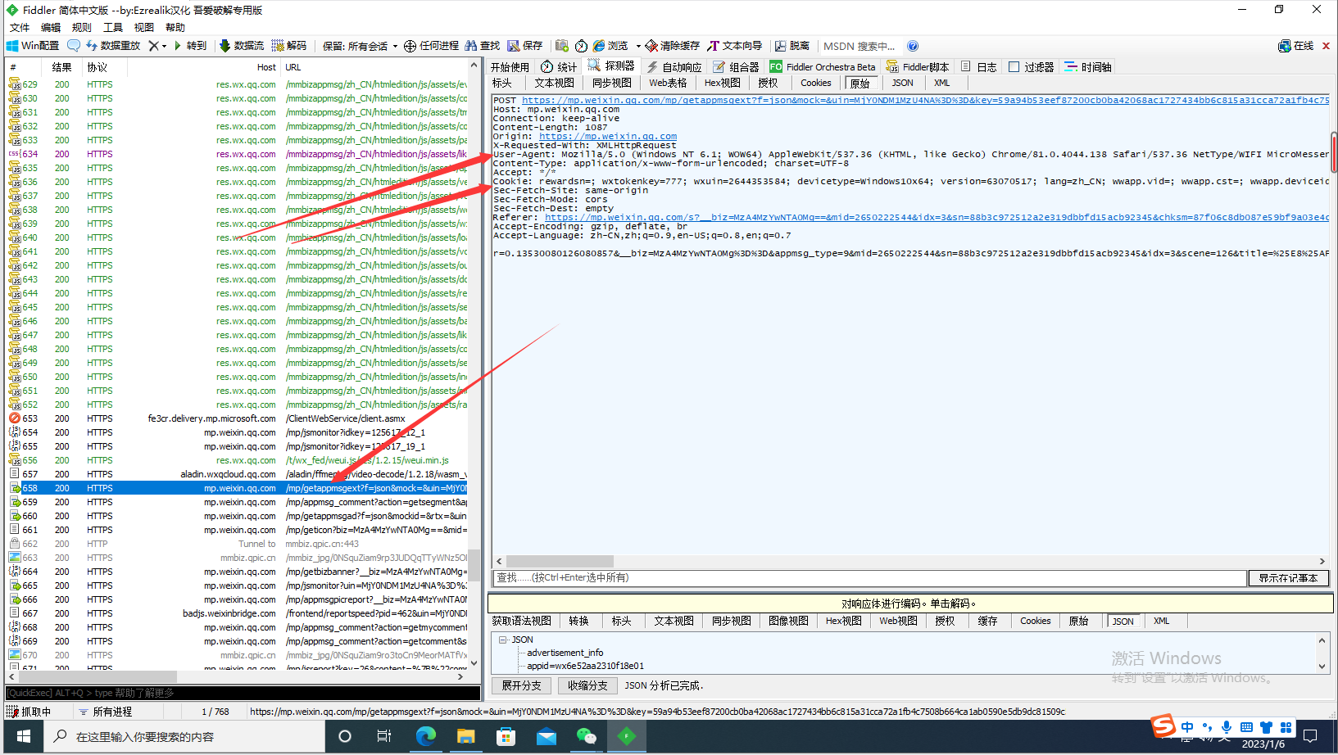
Task: Click Replay (数据重放) toolbar button
Action: pyautogui.click(x=113, y=46)
